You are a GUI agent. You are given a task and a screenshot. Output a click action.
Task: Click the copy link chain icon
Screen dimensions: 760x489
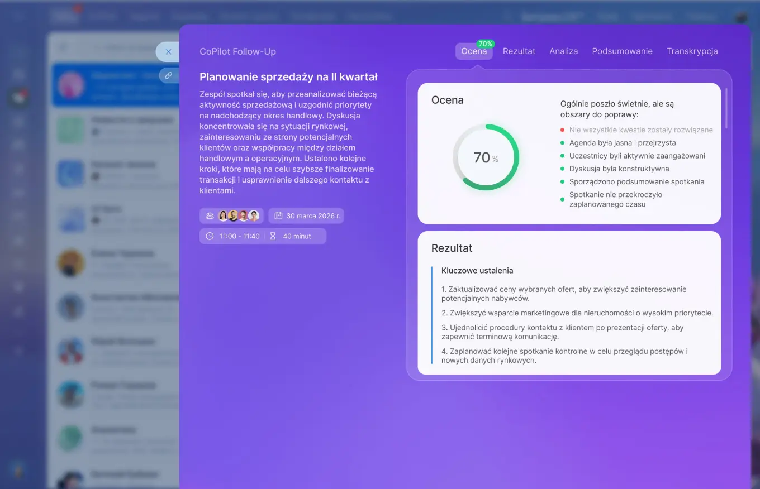(x=168, y=75)
